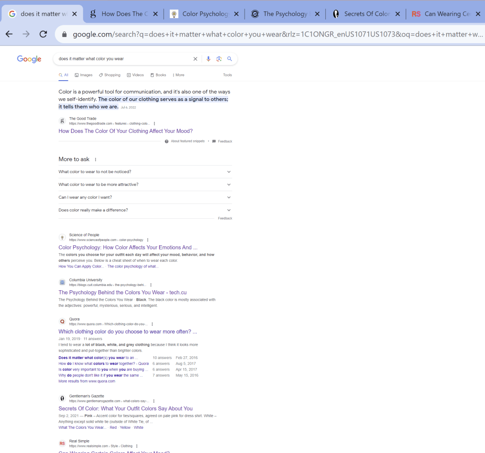Viewport: 485px width, 453px height.
Task: Clear the search box with X icon
Action: (x=195, y=59)
